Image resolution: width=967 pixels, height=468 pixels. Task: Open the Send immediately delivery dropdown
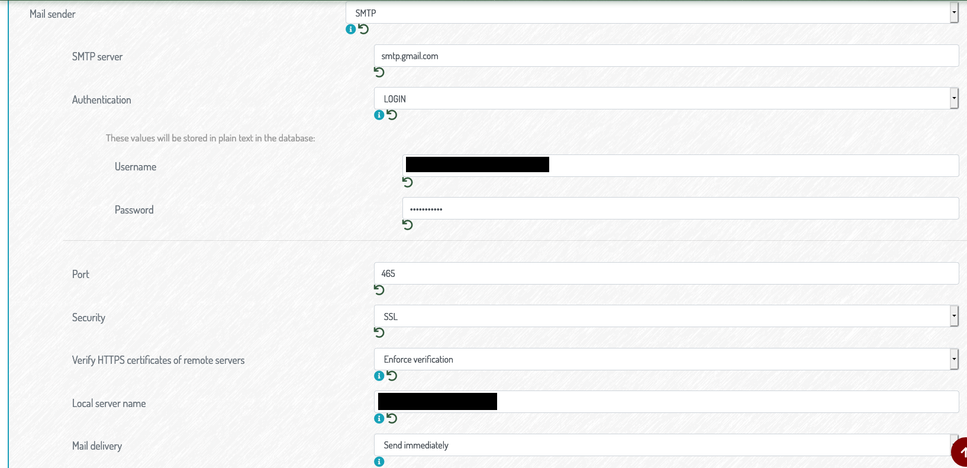pyautogui.click(x=666, y=445)
